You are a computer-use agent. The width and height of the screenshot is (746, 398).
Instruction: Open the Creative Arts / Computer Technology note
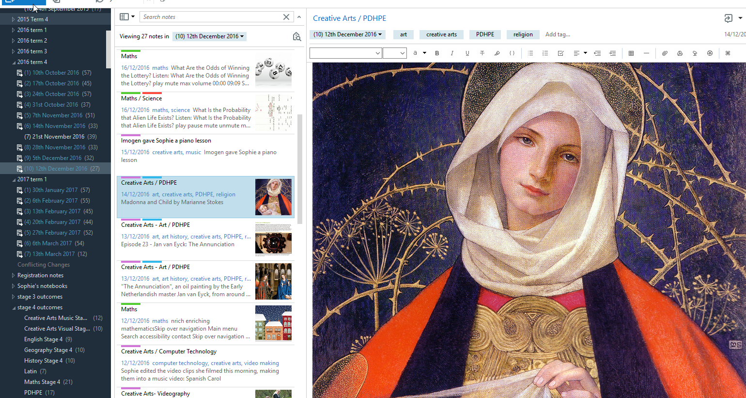[x=205, y=366]
